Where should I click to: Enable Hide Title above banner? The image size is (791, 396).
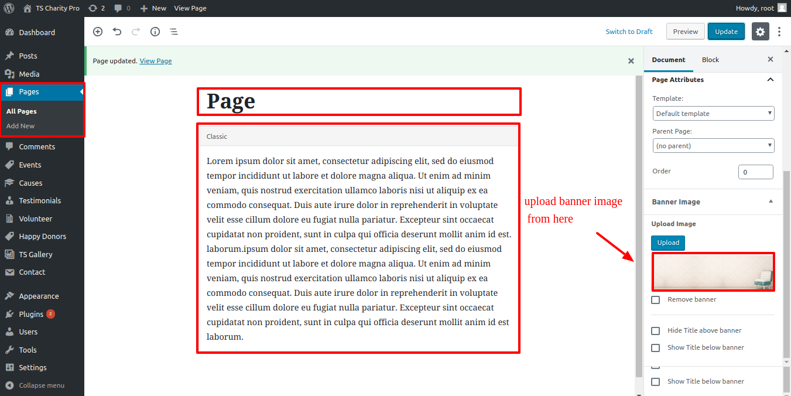coord(656,331)
